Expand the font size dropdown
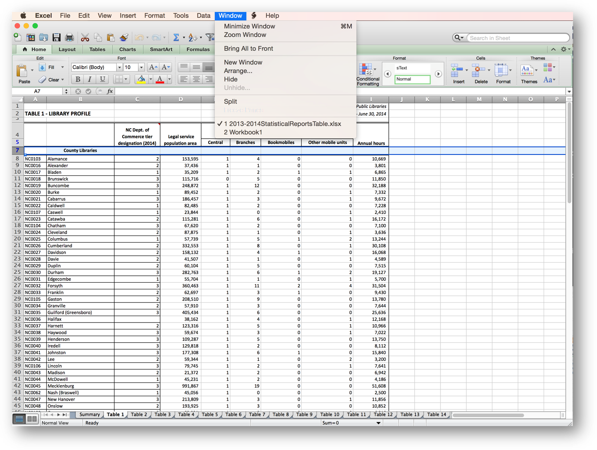The image size is (597, 450). [x=141, y=67]
